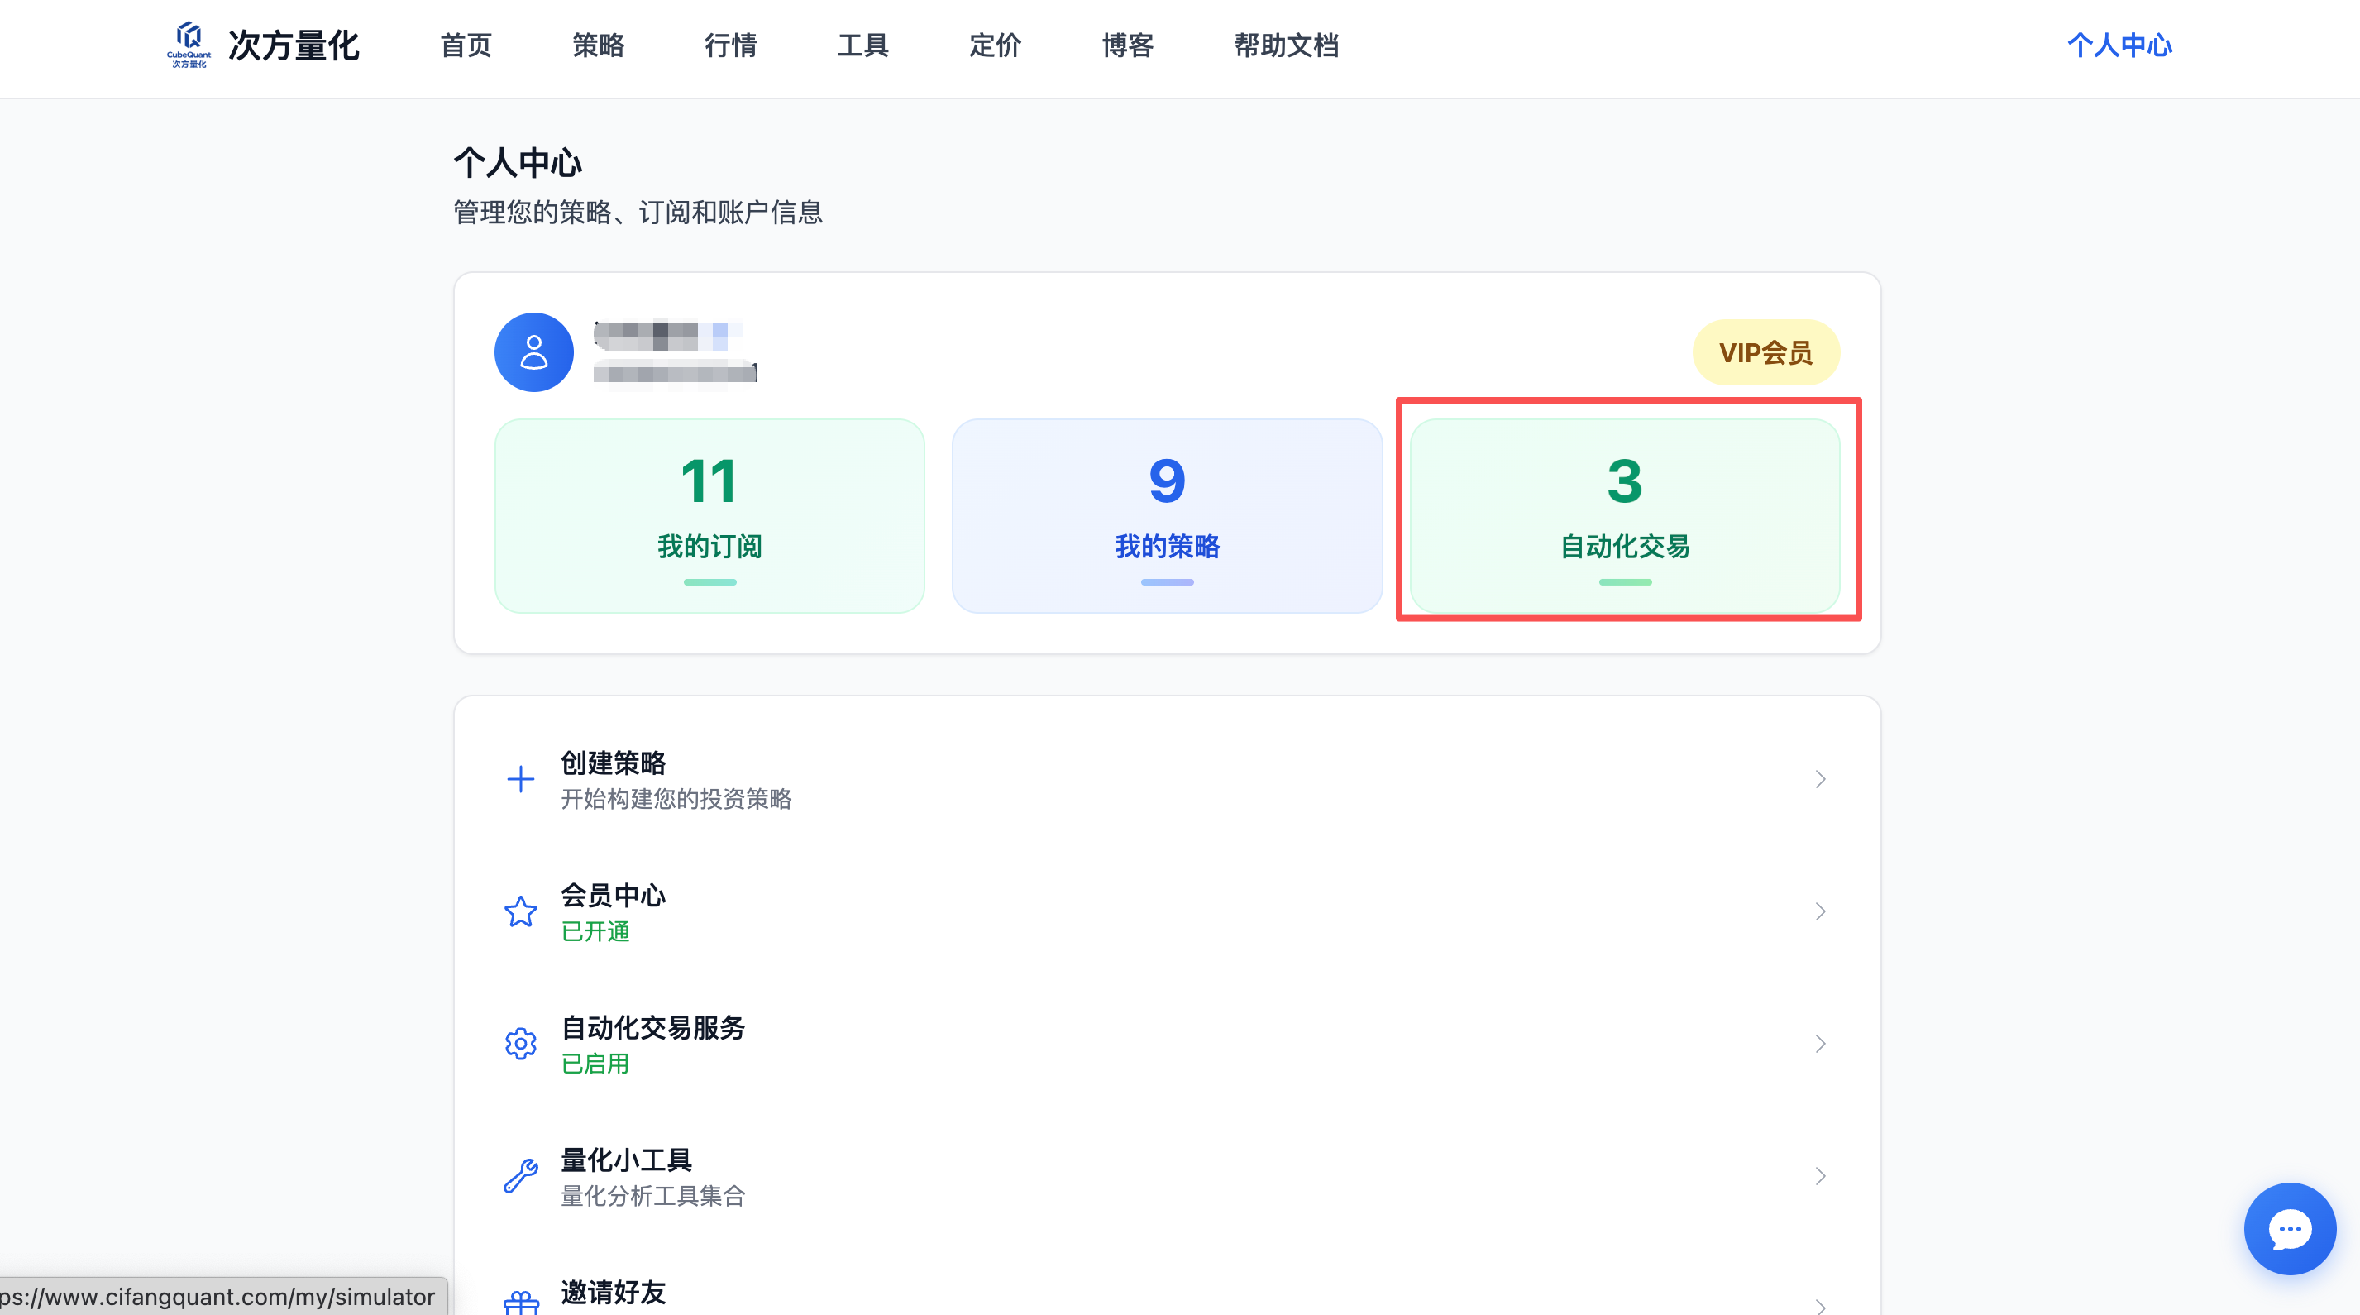The height and width of the screenshot is (1315, 2360).
Task: Open the 我的策略 card showing 9
Action: (x=1166, y=516)
